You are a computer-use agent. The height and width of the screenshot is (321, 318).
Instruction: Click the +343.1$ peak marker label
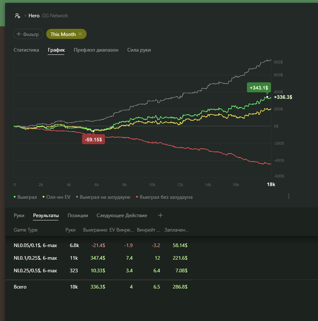(259, 88)
